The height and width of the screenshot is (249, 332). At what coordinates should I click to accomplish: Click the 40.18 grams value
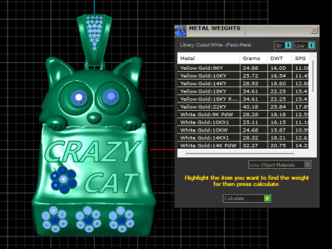(250, 107)
